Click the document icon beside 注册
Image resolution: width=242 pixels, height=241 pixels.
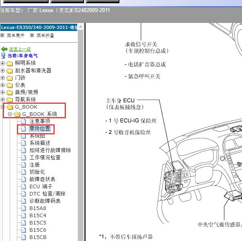click(23, 165)
